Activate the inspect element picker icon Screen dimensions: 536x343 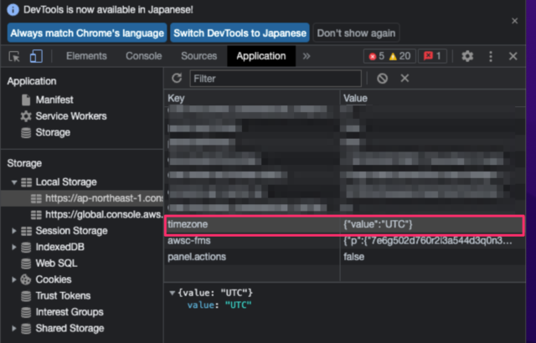[x=14, y=56]
